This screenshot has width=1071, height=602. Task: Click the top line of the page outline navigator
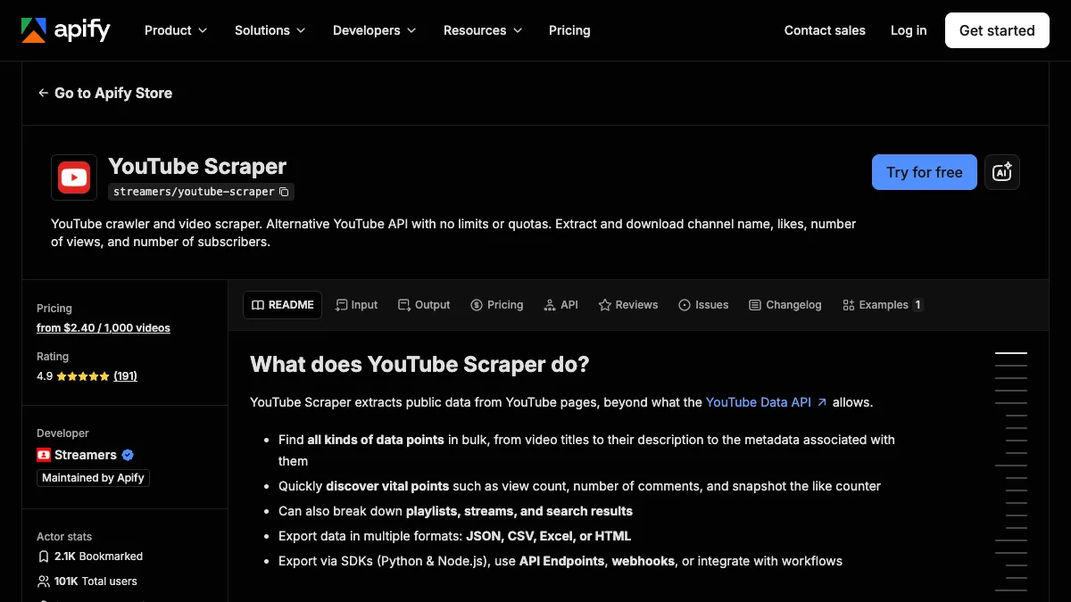pos(1011,353)
